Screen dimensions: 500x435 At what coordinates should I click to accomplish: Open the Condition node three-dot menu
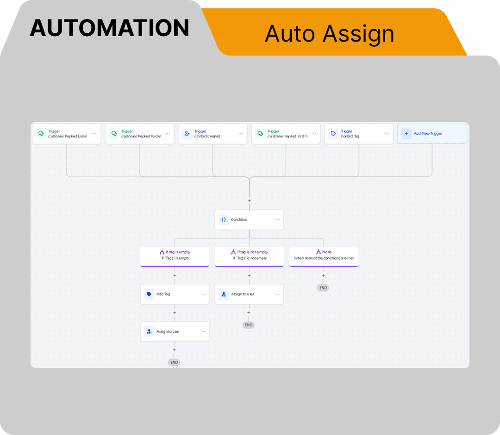pos(278,220)
